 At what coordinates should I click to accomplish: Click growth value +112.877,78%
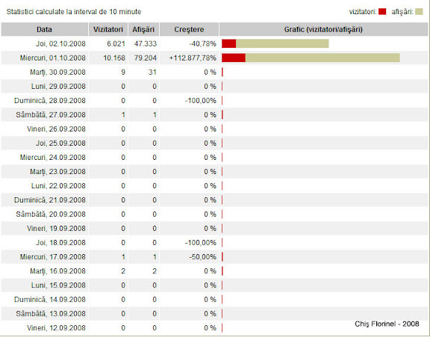(x=193, y=58)
